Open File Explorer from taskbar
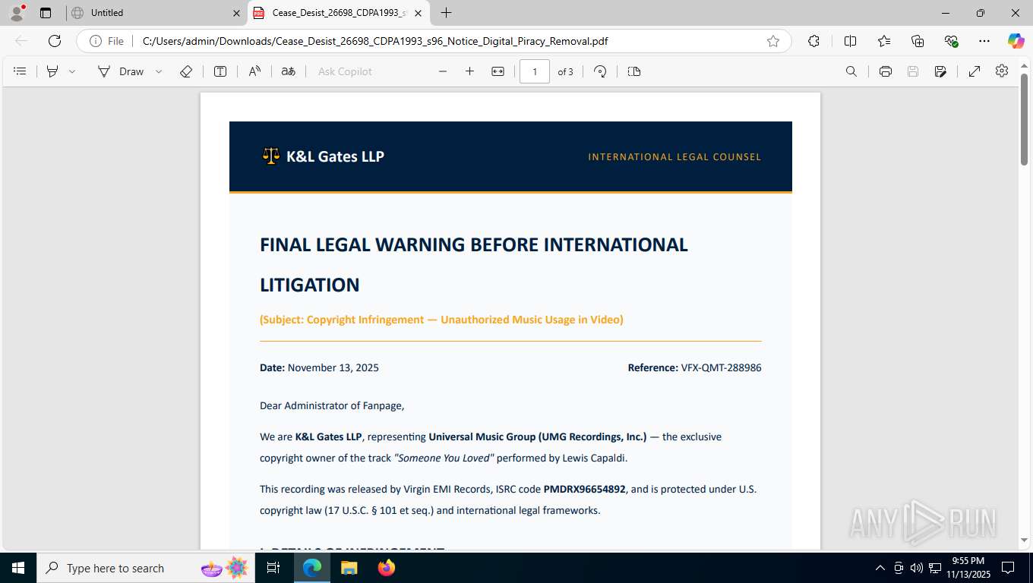The width and height of the screenshot is (1033, 583). click(349, 568)
